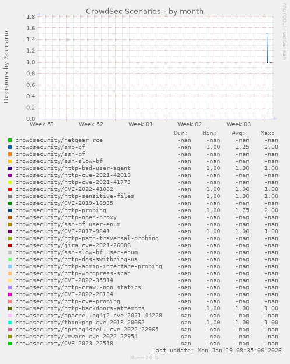Viewport: 290px width, 364px height.
Task: Select the crowdsecurity/http-cve-probing legend label
Action: coord(68,301)
